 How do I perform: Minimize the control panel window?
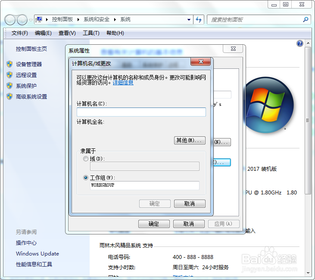(x=274, y=5)
